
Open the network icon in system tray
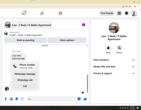coord(128,108)
